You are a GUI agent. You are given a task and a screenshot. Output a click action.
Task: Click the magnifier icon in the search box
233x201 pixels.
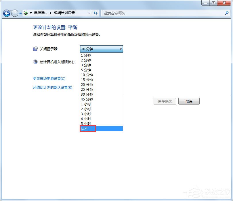[227, 13]
